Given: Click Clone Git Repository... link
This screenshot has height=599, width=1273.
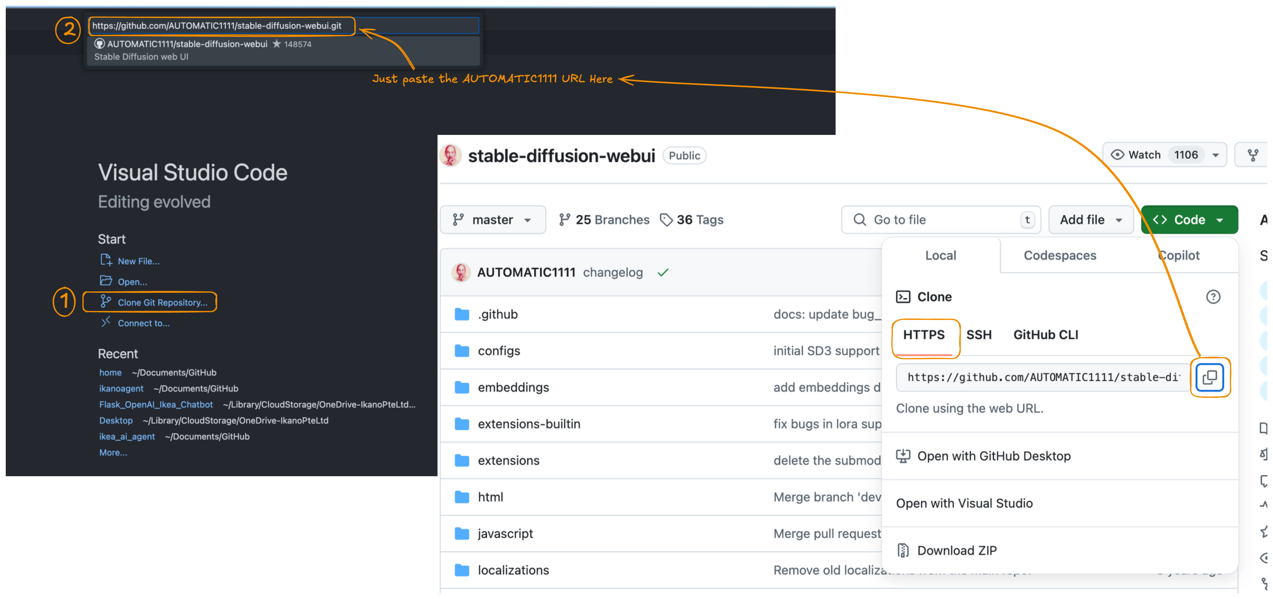Looking at the screenshot, I should point(163,302).
